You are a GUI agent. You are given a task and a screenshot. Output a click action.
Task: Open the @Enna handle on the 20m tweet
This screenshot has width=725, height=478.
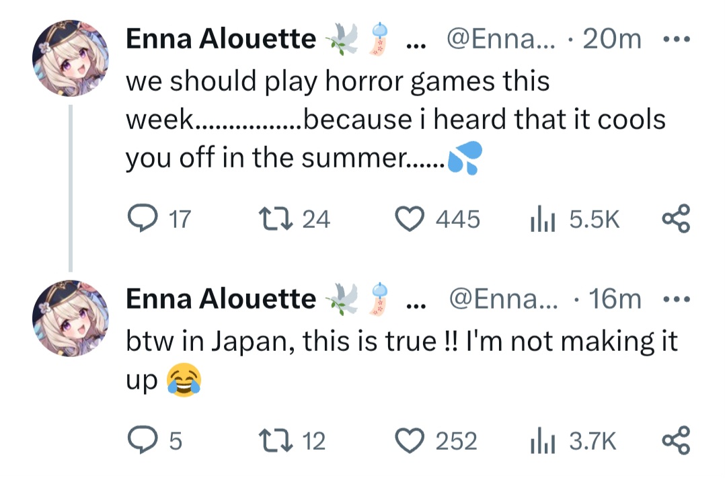point(498,40)
